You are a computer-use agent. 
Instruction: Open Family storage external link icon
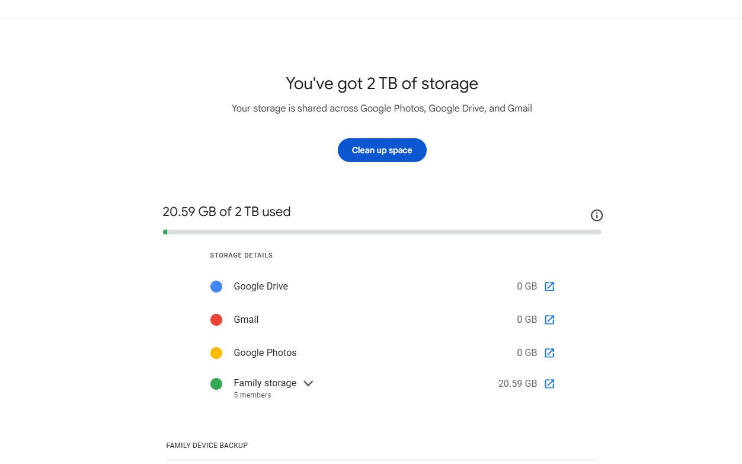click(549, 384)
